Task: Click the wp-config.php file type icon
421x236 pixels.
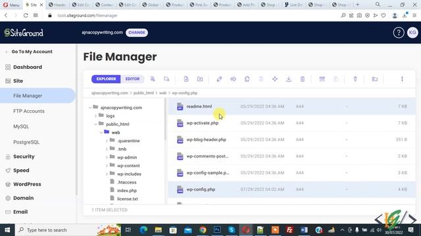Action: coord(180,189)
